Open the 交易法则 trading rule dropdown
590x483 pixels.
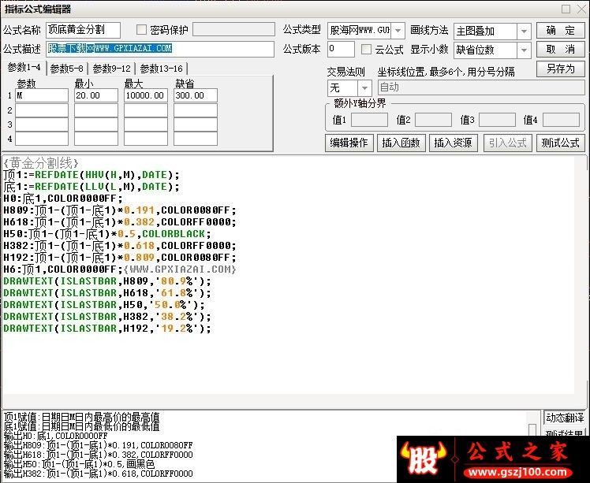[364, 88]
